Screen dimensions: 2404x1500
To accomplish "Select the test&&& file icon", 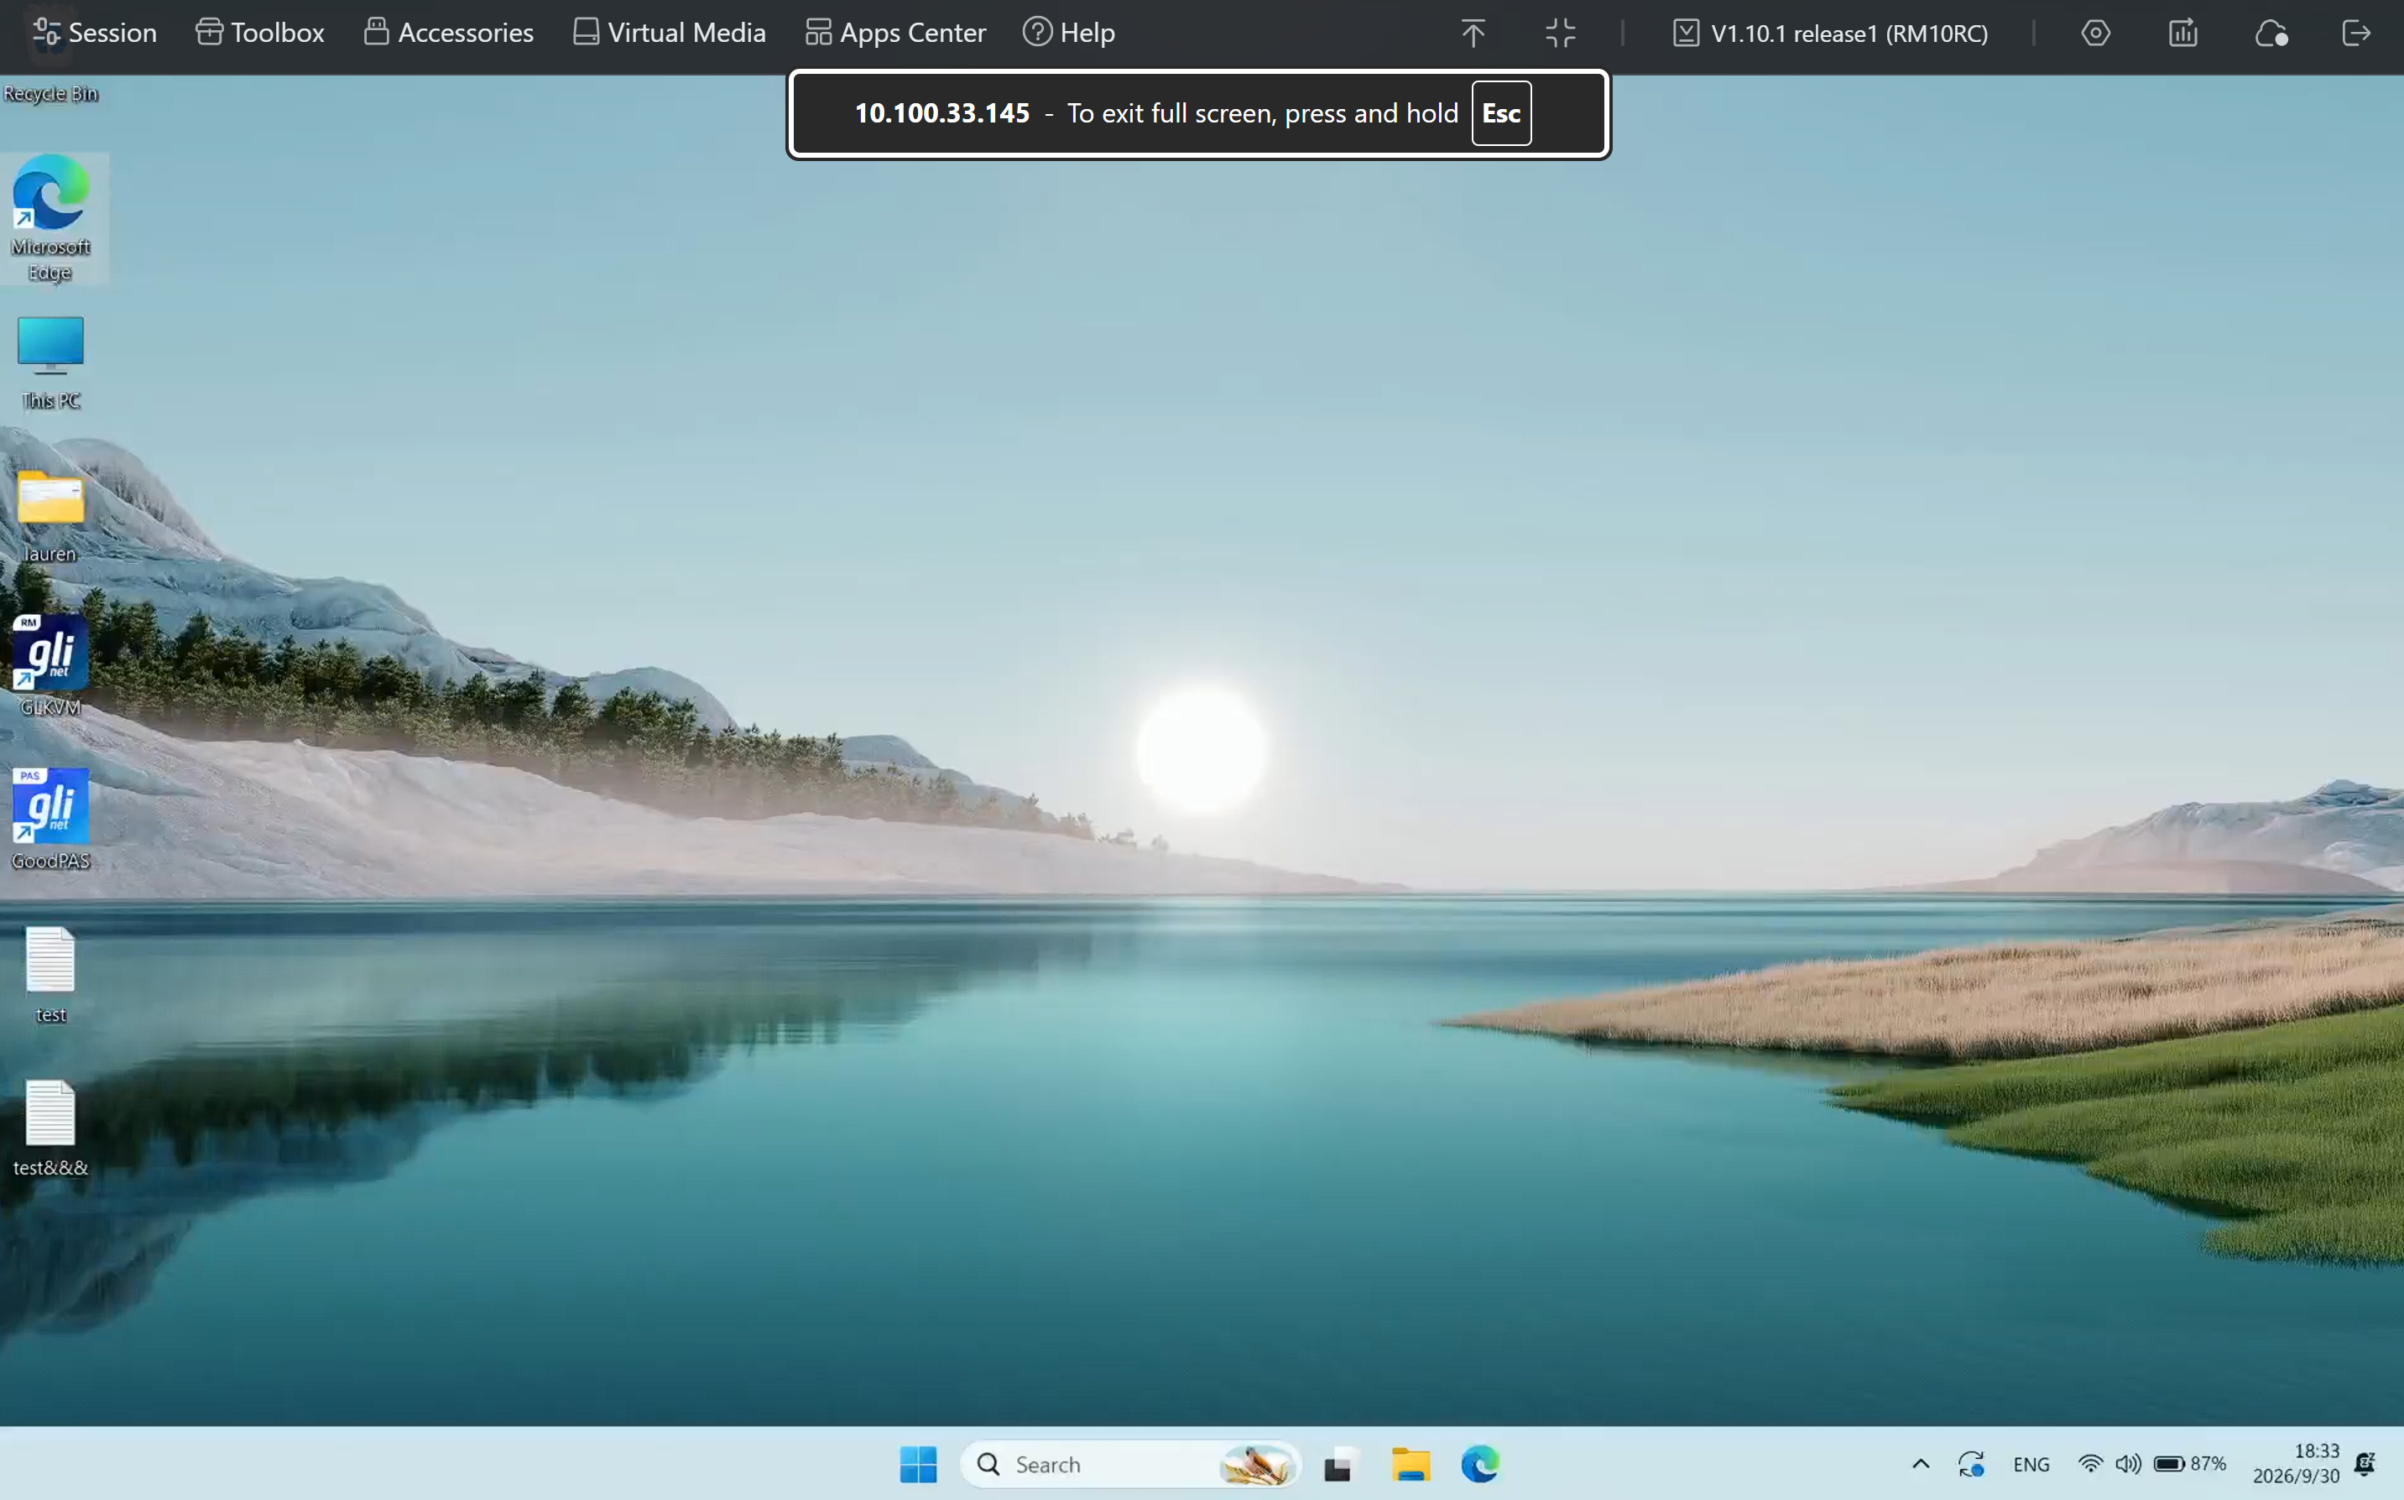I will click(50, 1128).
